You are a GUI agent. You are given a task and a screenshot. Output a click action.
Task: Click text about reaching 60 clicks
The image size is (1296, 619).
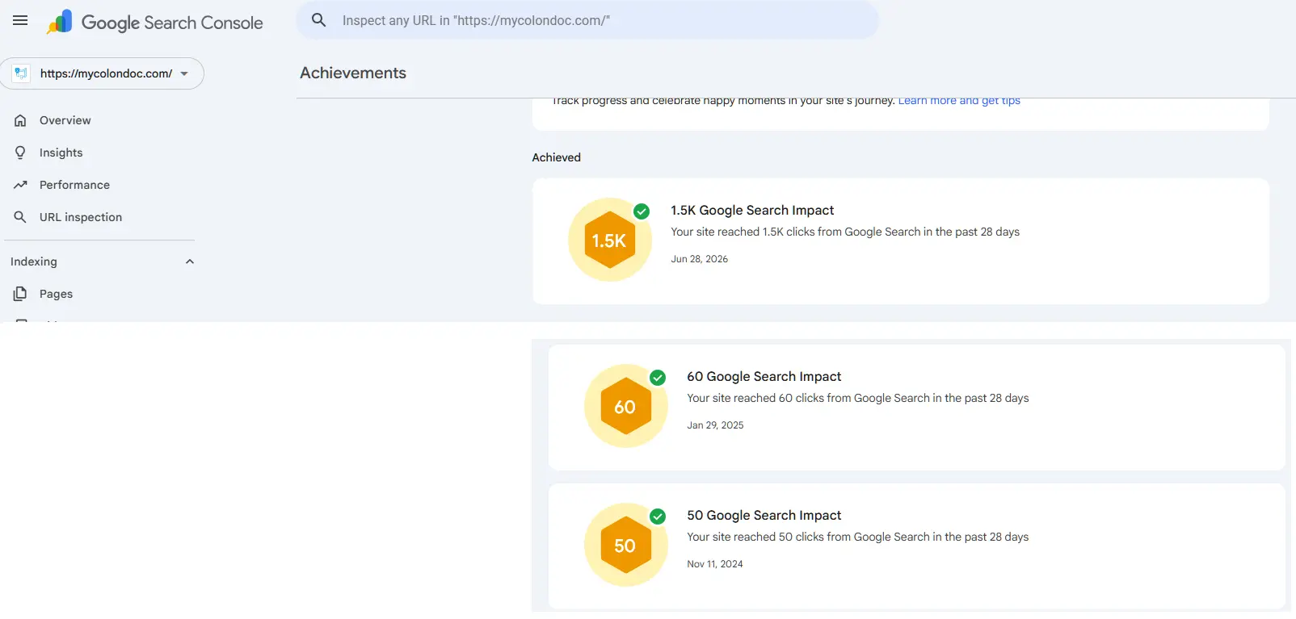click(858, 398)
